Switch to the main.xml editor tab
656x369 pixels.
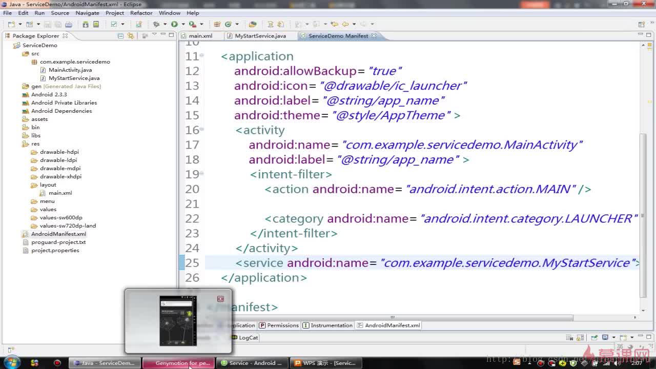(200, 36)
